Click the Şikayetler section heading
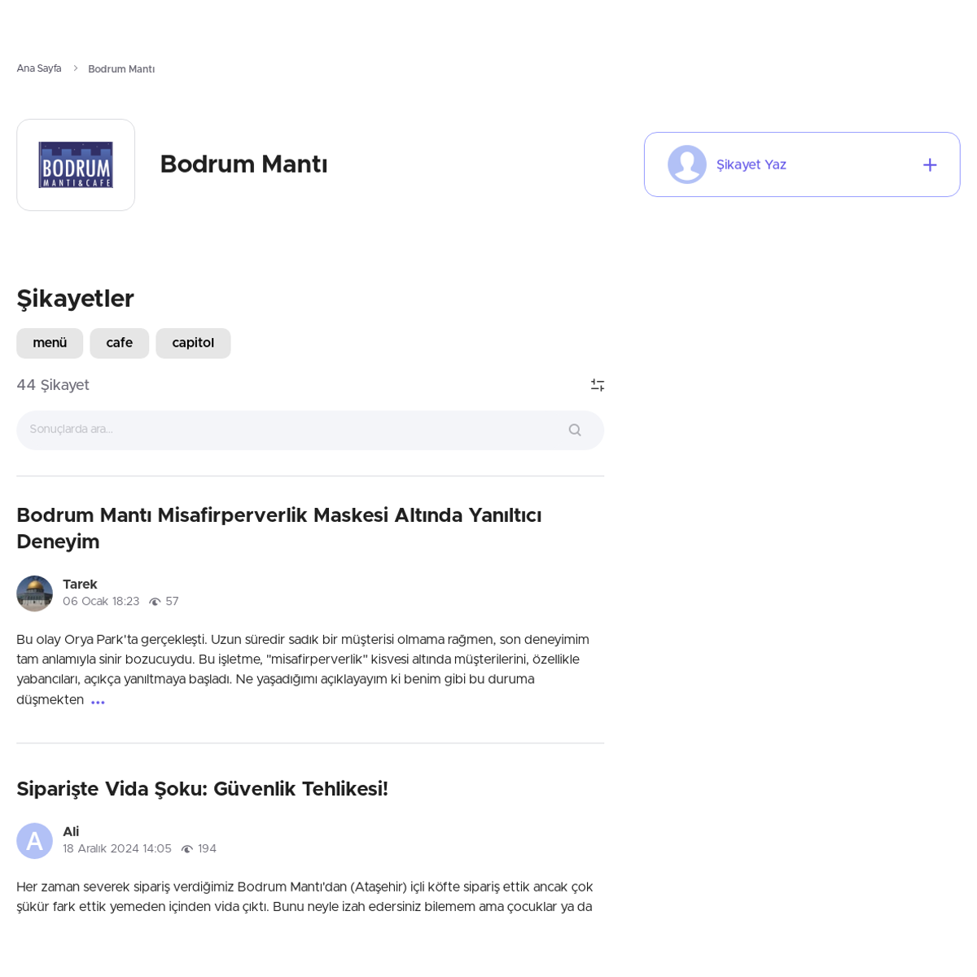 tap(75, 299)
